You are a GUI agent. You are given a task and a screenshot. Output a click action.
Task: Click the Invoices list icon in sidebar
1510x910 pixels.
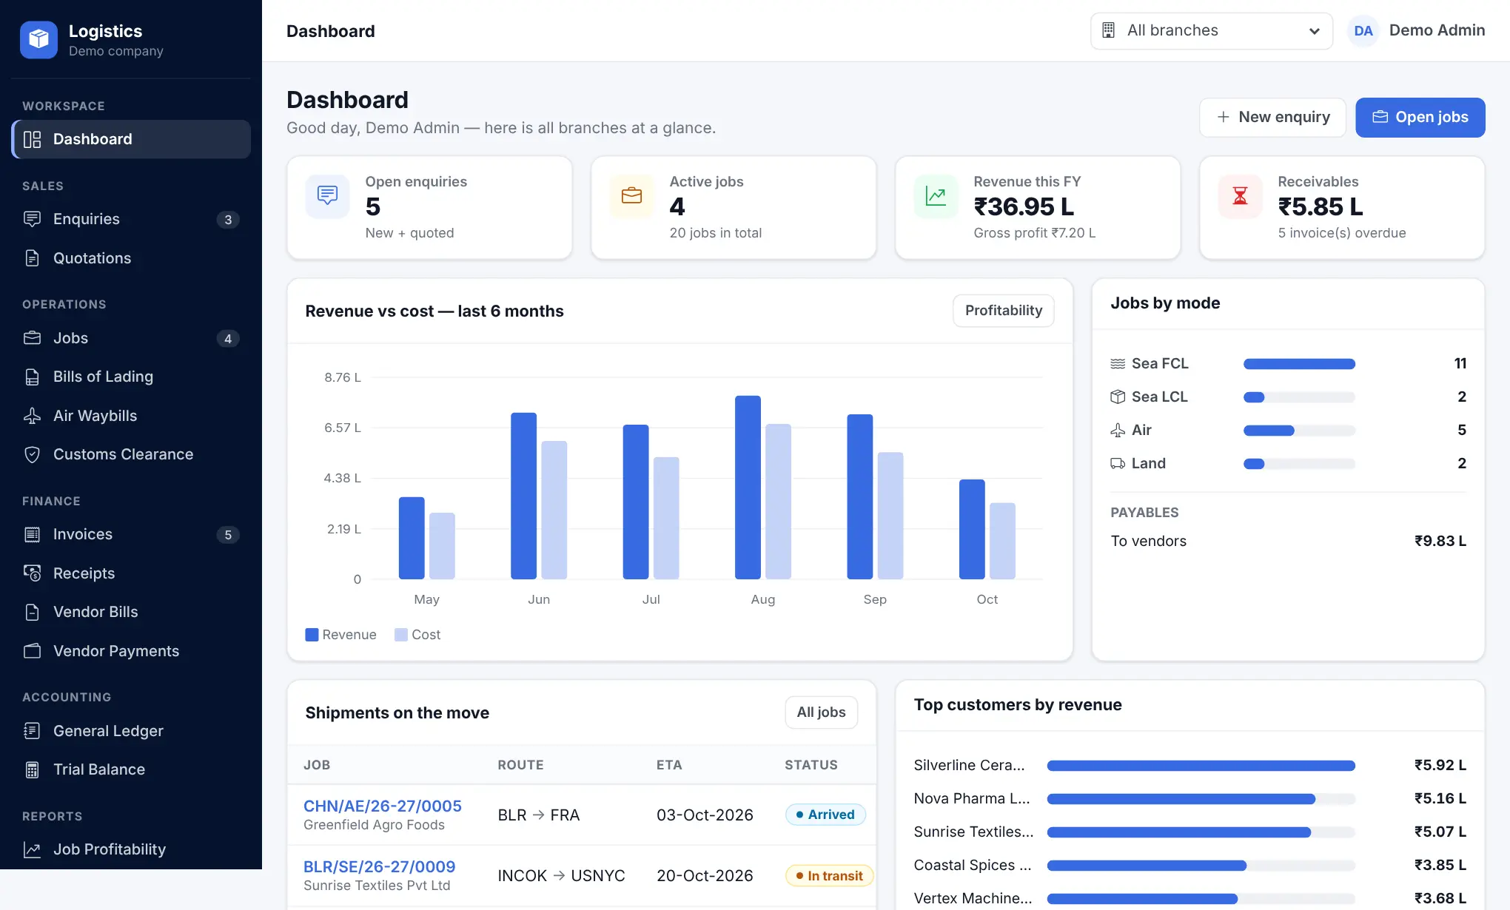click(x=32, y=534)
